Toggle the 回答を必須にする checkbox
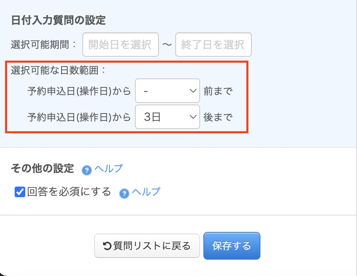Screen dimensions: 357x276 coord(20,192)
